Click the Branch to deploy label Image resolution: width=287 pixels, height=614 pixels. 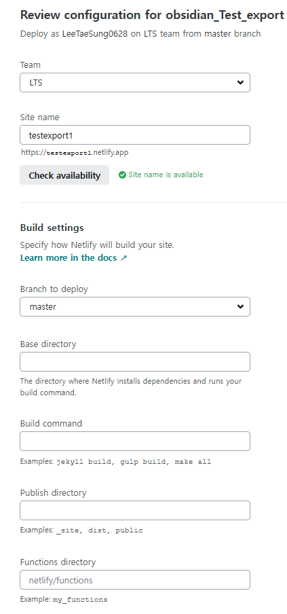[54, 289]
